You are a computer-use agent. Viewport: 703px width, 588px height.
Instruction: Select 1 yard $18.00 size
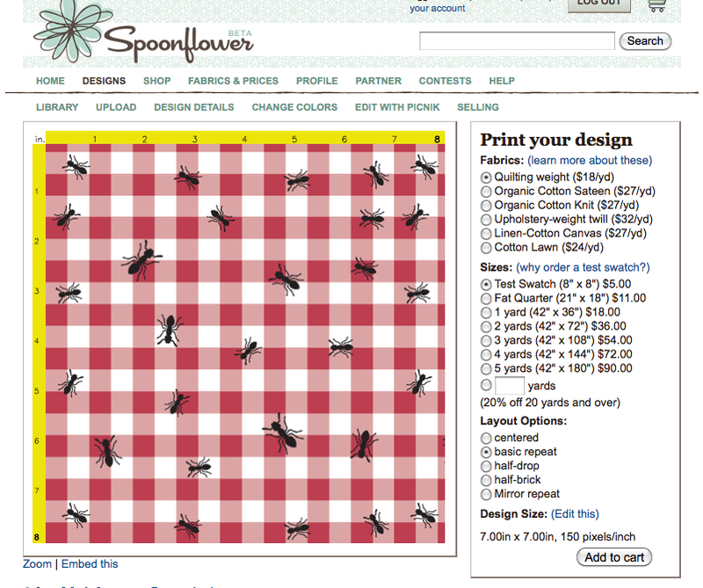point(486,313)
